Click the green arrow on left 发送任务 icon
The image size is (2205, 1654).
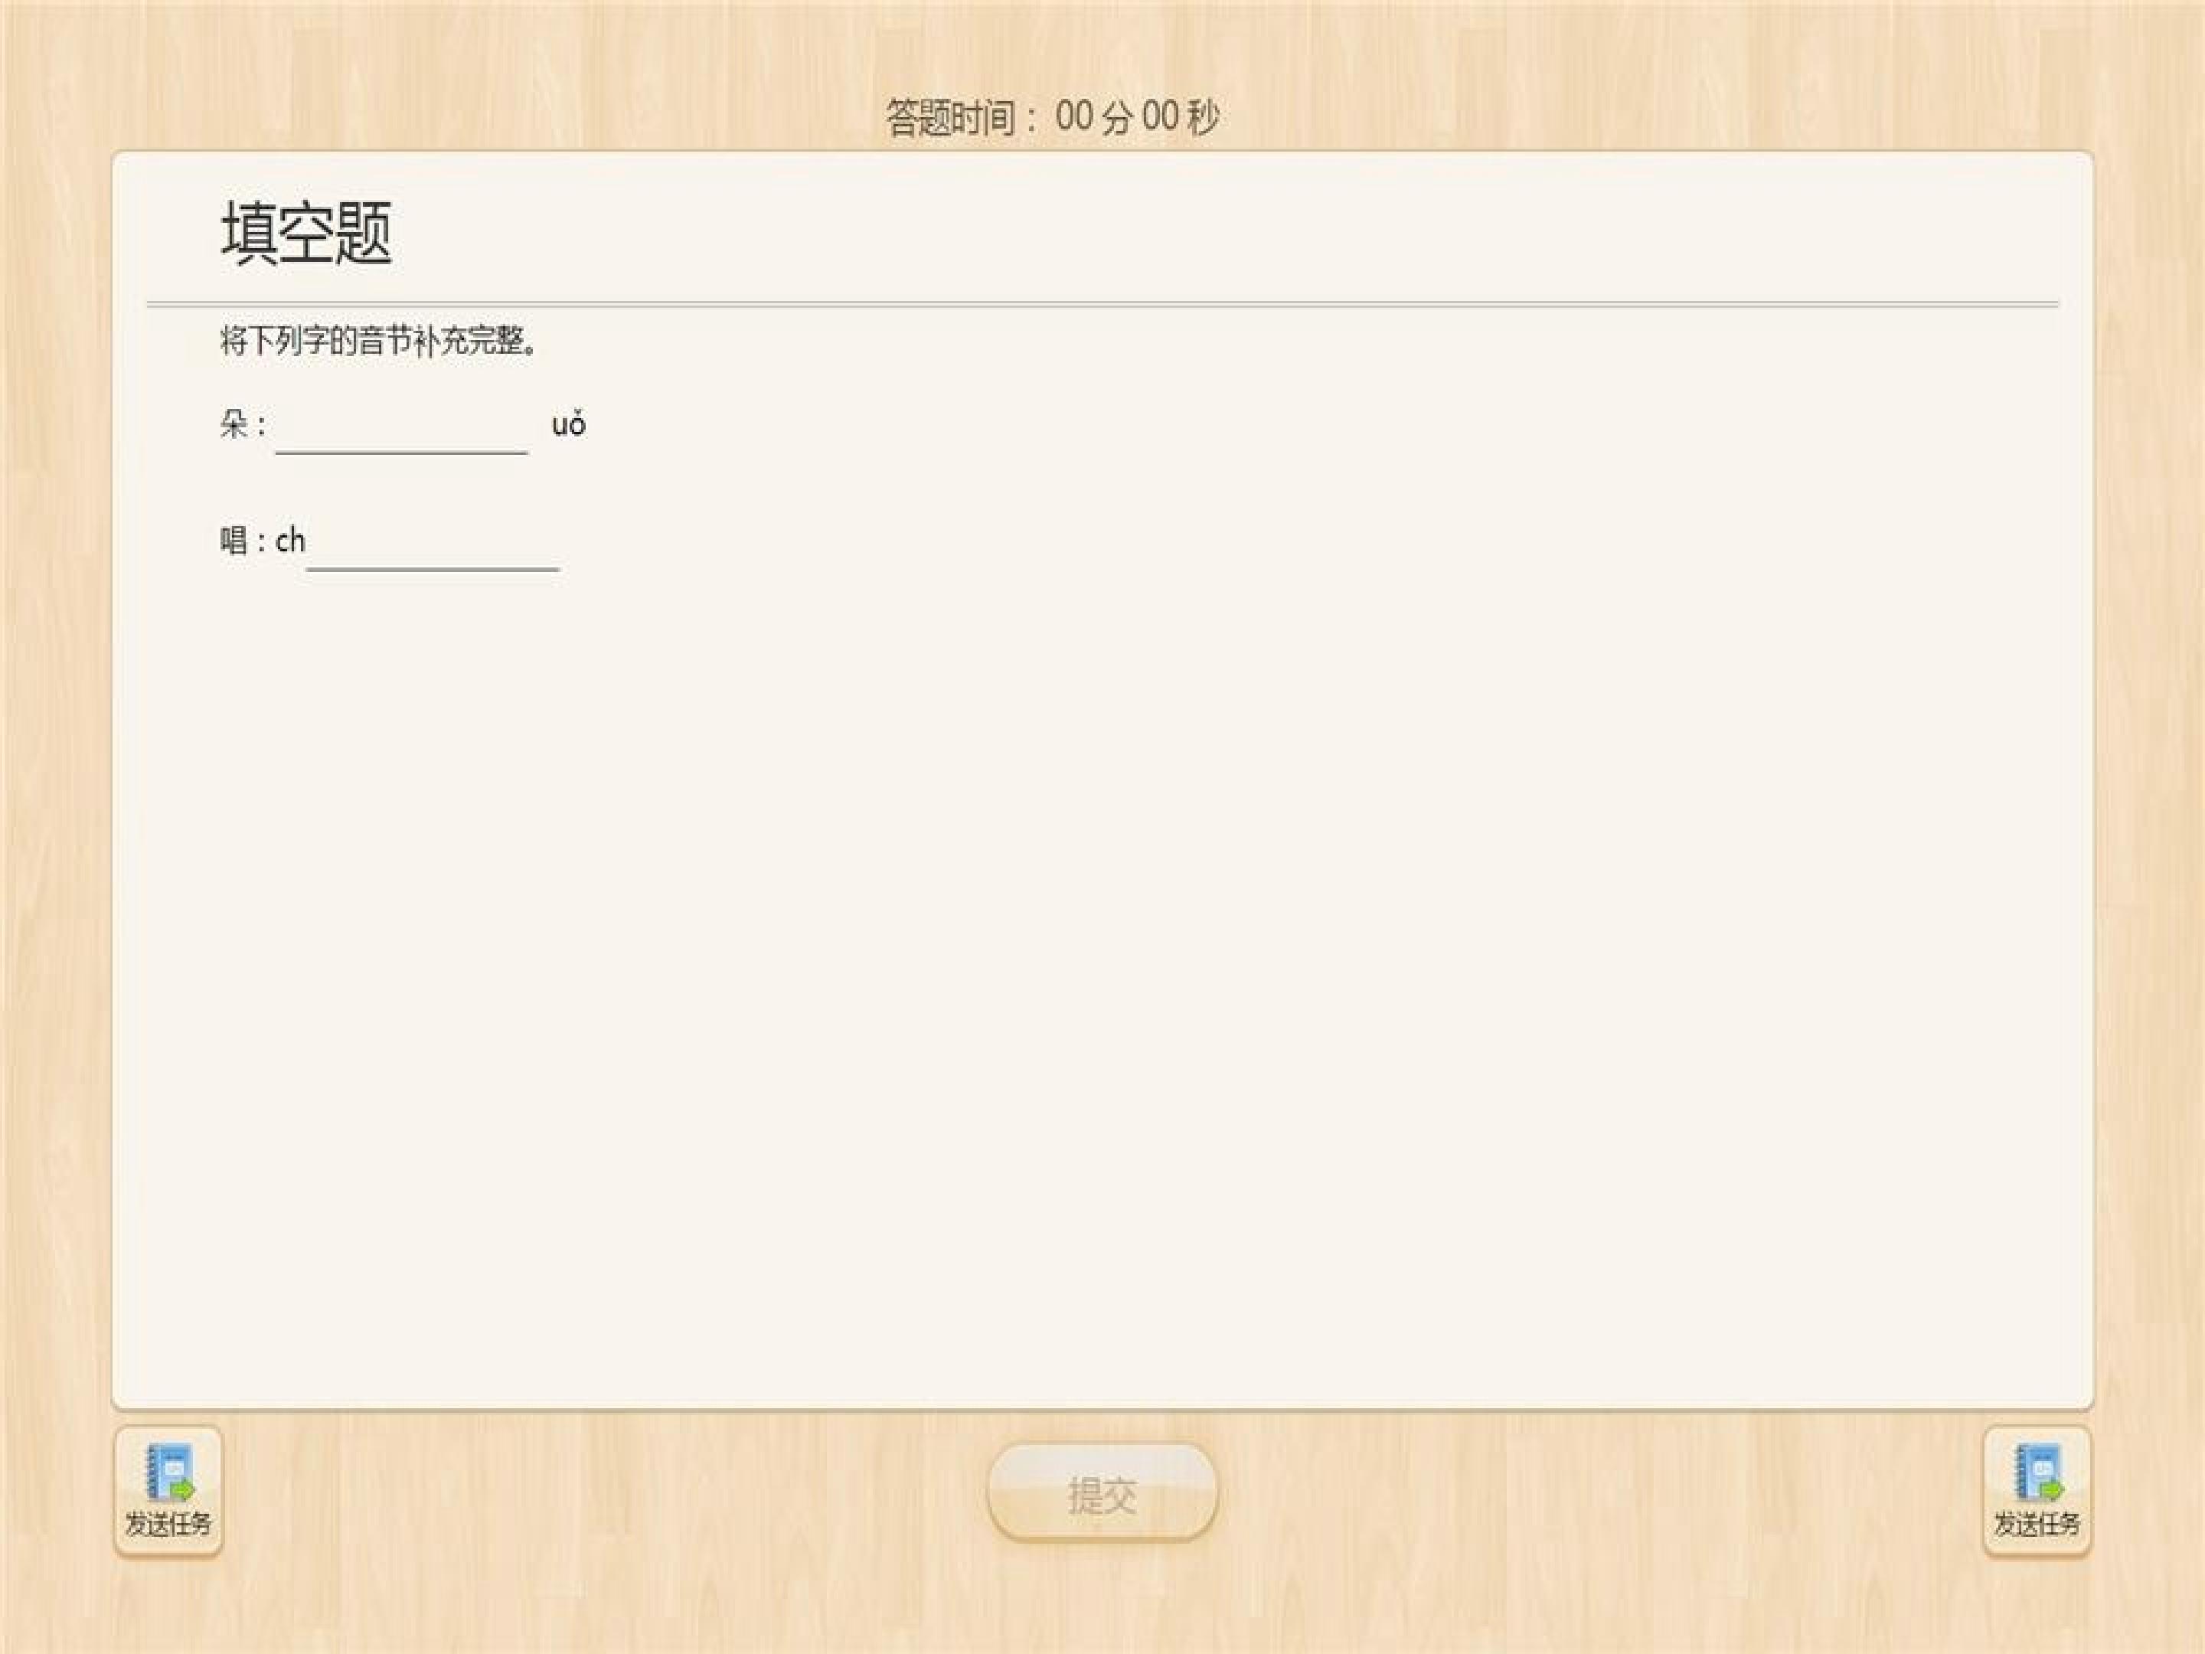coord(184,1489)
